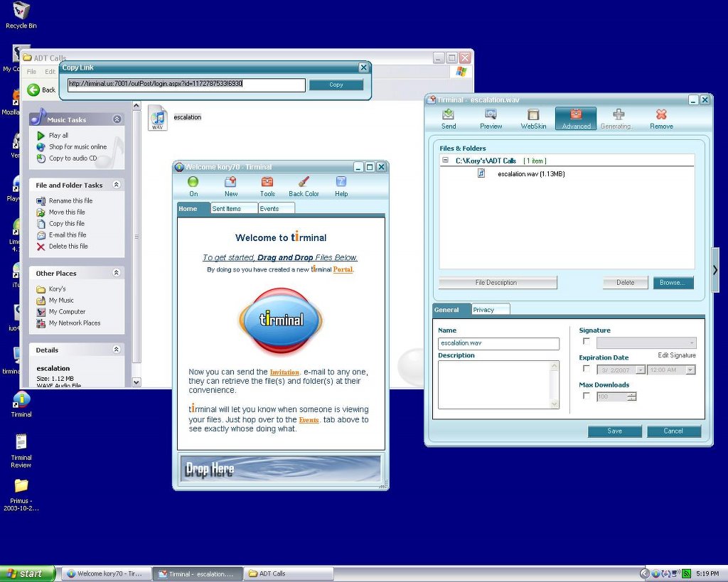Enable the Signature checkbox
Image resolution: width=728 pixels, height=582 pixels.
point(587,342)
